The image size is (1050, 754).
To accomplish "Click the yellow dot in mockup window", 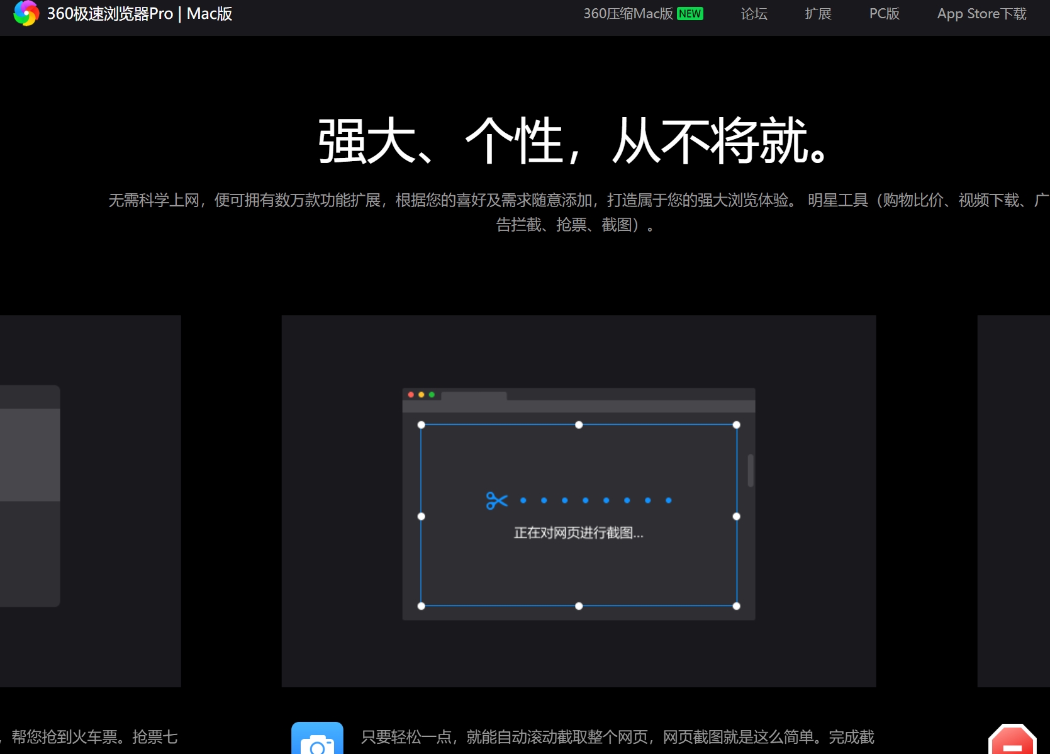I will pos(422,395).
